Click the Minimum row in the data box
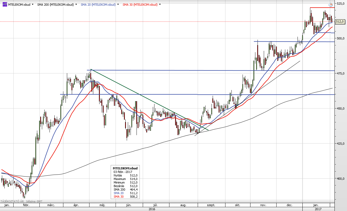This screenshot has width=347, height=211. [x=125, y=183]
